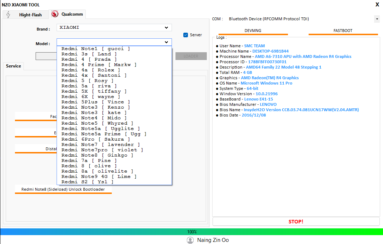This screenshot has height=244, width=383.
Task: Click the Bios Date 2016/12/08 value
Action: (x=254, y=115)
